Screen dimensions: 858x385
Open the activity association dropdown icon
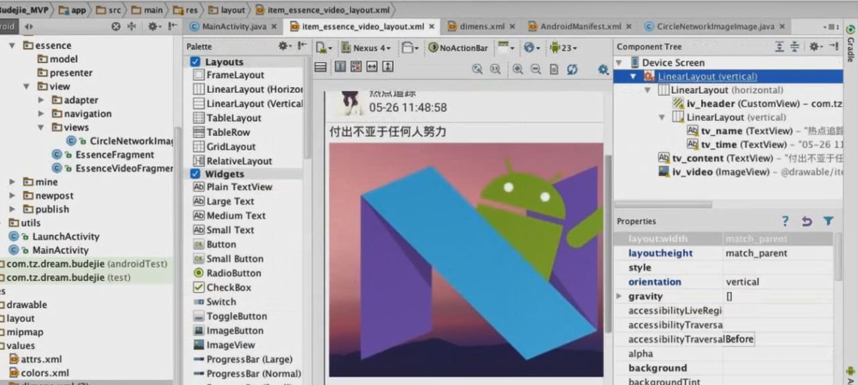pos(505,48)
